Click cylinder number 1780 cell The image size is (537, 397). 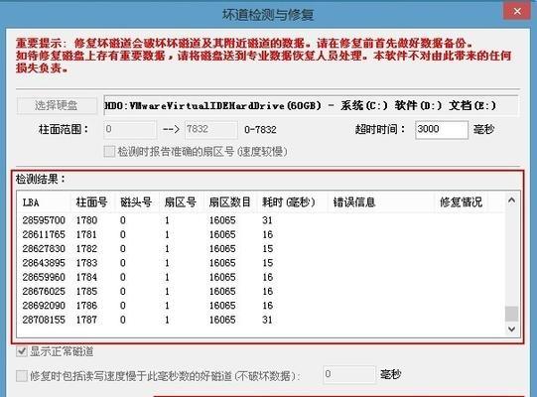point(86,220)
